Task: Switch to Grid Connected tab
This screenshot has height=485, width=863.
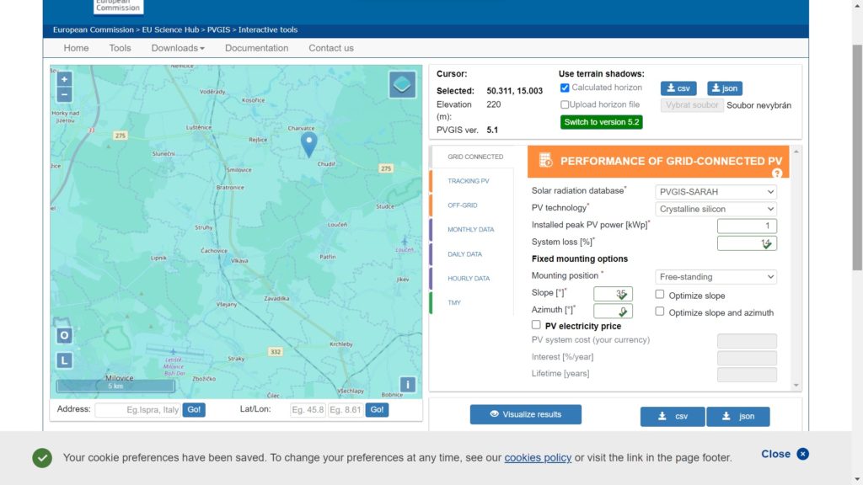Action: pos(475,157)
